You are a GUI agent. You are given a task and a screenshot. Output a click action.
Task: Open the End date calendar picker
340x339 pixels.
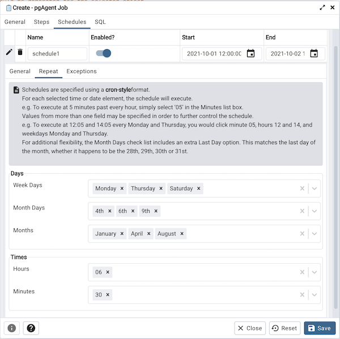point(314,54)
